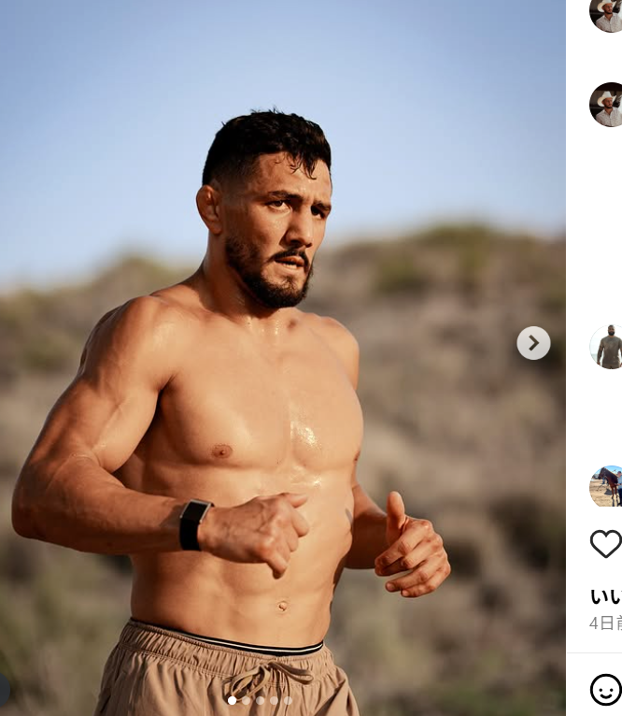
Task: Jump to the last carousel dot
Action: point(288,700)
